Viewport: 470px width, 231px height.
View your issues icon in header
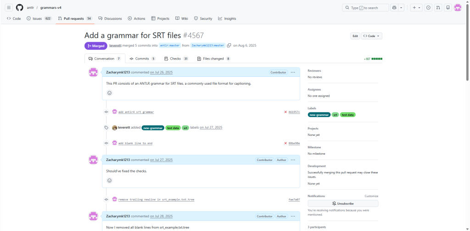click(x=429, y=7)
